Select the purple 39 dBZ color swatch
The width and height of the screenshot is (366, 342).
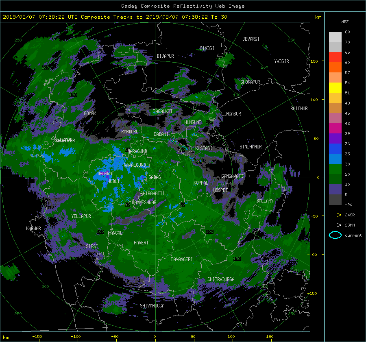335,138
